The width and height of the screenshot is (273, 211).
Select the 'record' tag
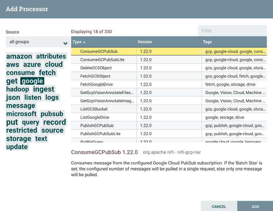[x=55, y=122]
